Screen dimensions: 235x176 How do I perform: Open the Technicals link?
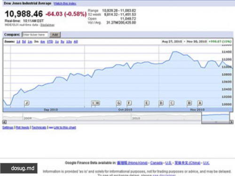coord(39,128)
